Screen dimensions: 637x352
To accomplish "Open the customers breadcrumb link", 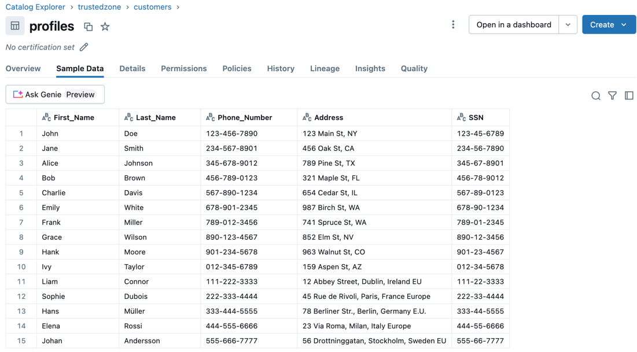I will click(152, 8).
